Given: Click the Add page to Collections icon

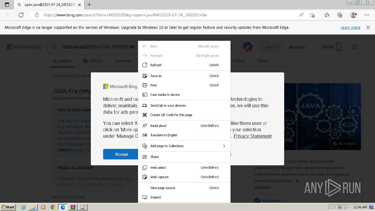Looking at the screenshot, I should tap(144, 146).
